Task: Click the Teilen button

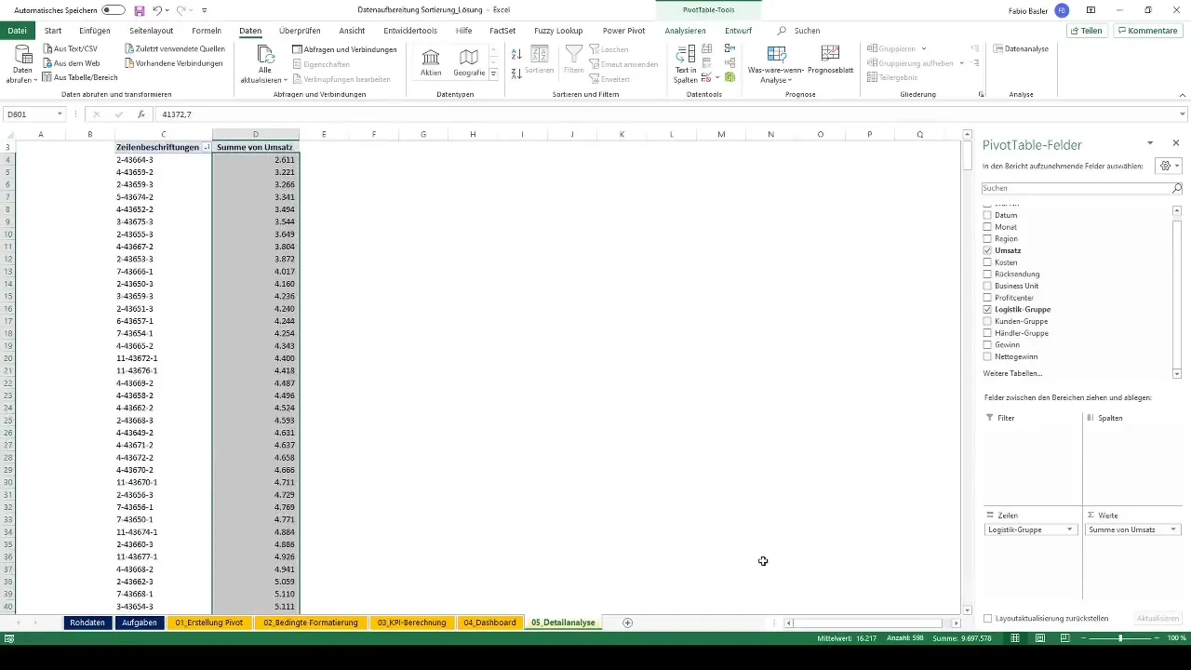Action: [x=1087, y=31]
